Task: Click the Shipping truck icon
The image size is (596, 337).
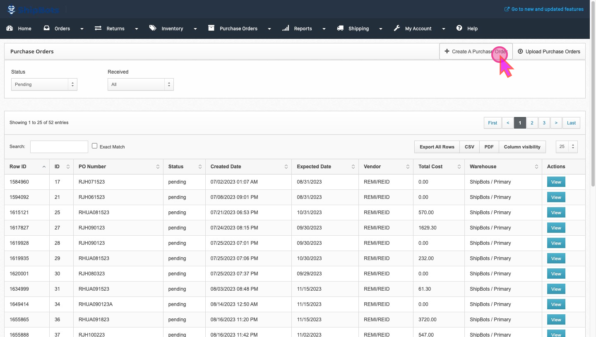Action: point(340,28)
